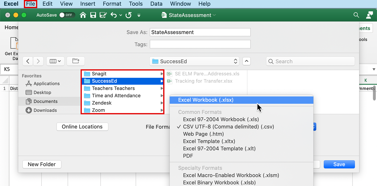Click the Save As filename field

(200, 32)
